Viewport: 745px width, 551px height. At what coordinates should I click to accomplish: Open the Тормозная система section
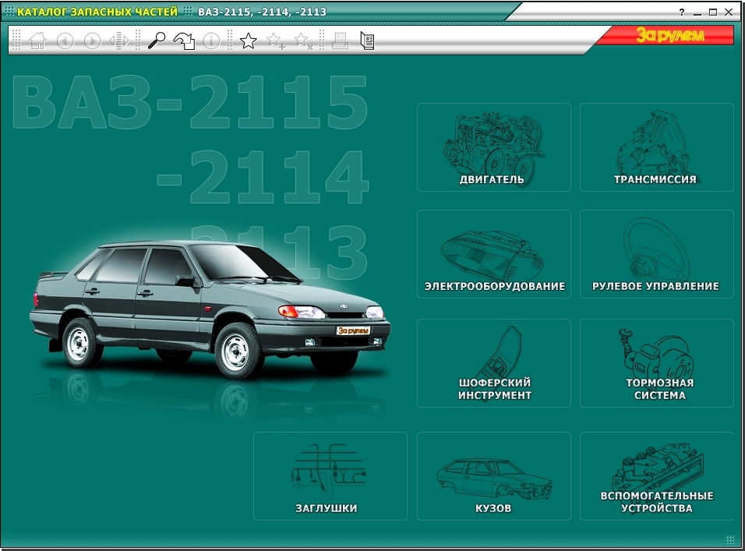pos(657,363)
